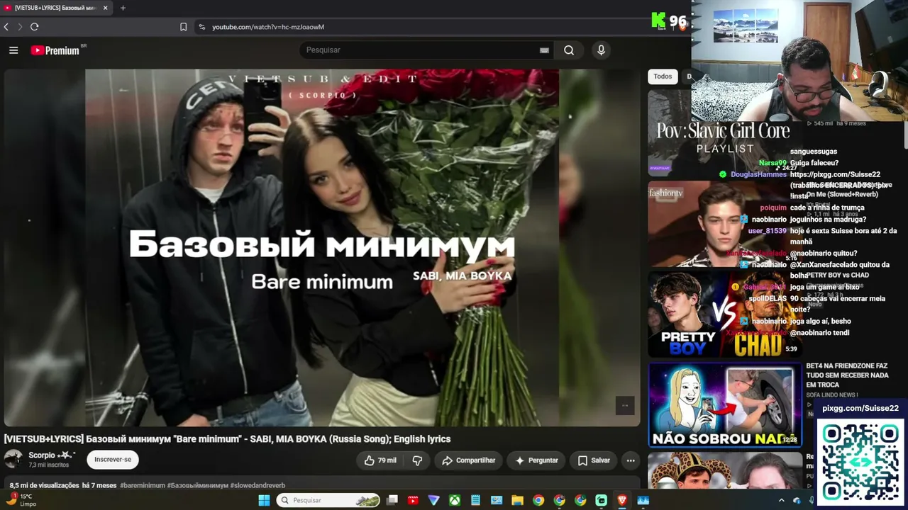Click the #Базовыйминимум hashtag
Viewport: 908px width, 510px height.
198,485
